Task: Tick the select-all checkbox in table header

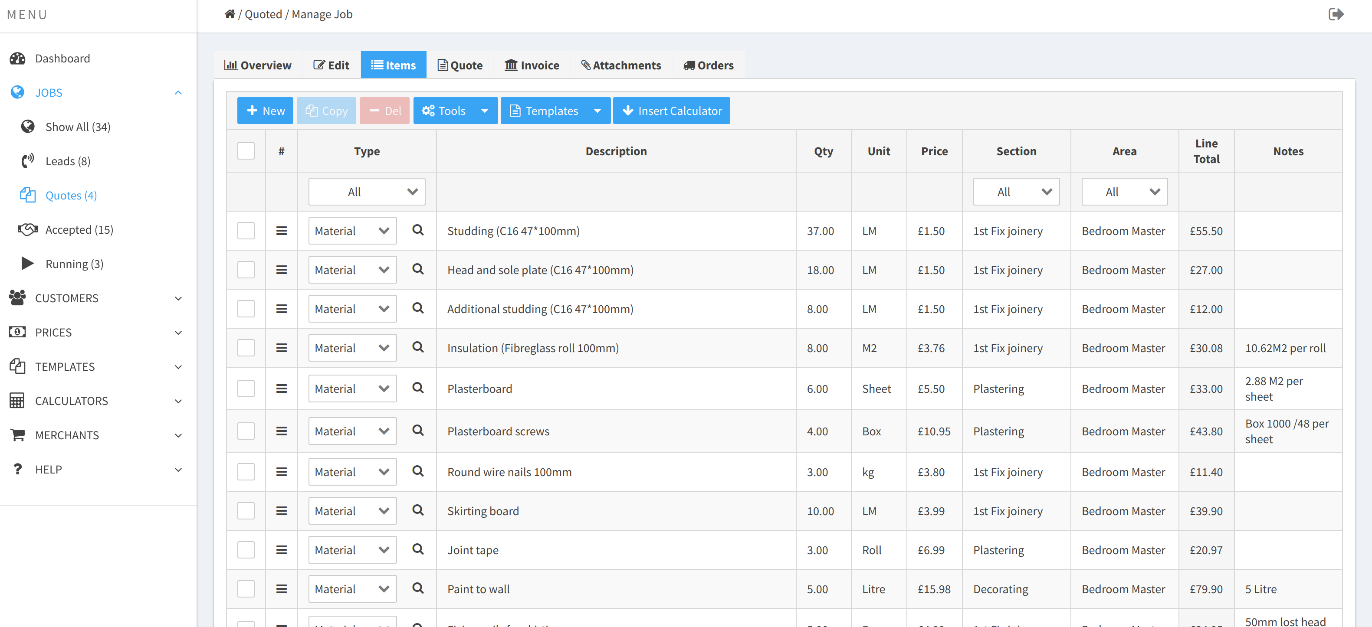Action: coord(246,151)
